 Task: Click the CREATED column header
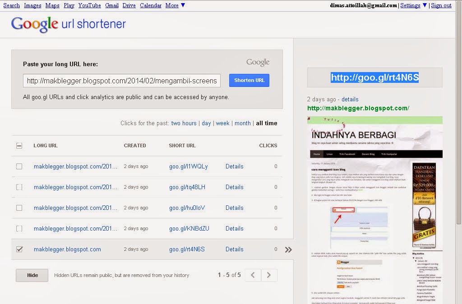pyautogui.click(x=135, y=145)
